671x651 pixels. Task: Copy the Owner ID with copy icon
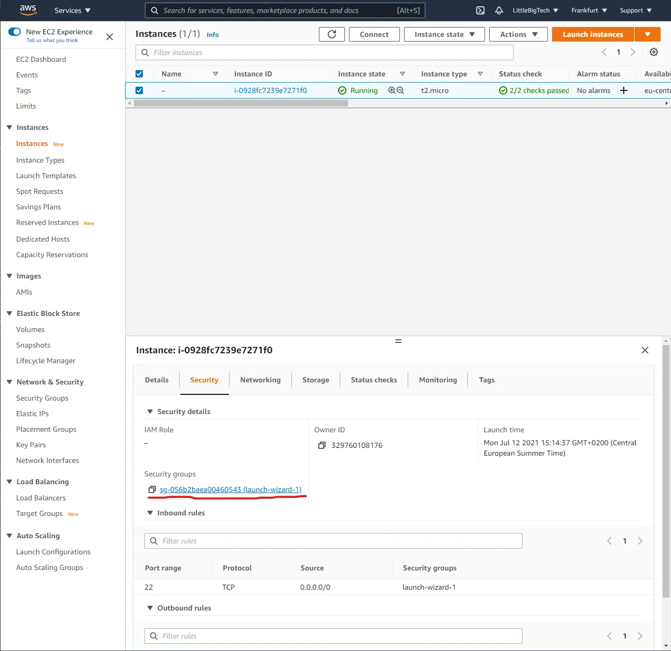pos(322,445)
